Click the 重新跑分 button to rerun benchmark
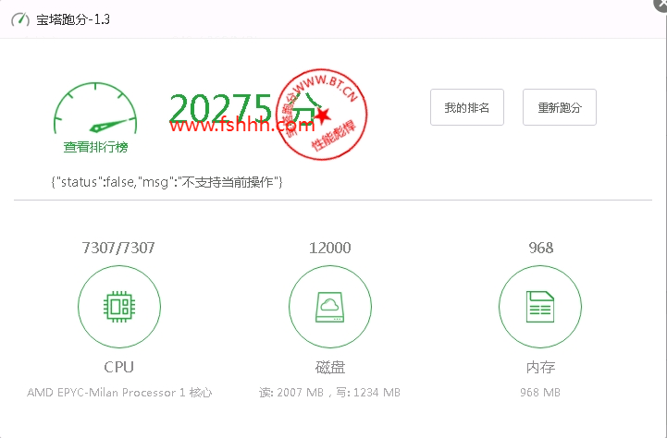The height and width of the screenshot is (438, 667). coord(560,107)
